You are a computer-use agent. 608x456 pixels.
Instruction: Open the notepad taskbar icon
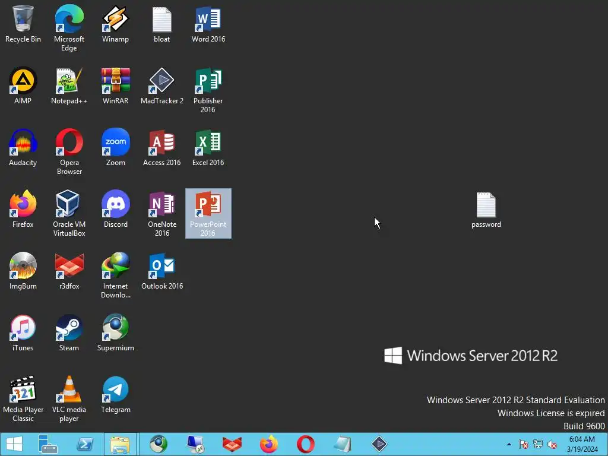pyautogui.click(x=343, y=444)
